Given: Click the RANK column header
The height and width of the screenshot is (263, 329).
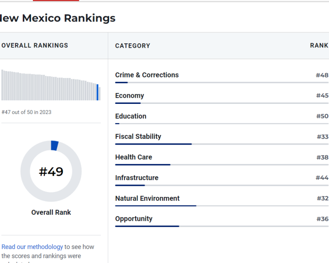Looking at the screenshot, I should [319, 46].
